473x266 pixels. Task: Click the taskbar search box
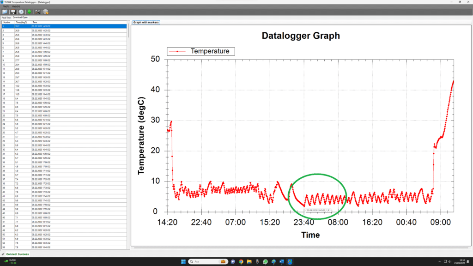pyautogui.click(x=208, y=261)
